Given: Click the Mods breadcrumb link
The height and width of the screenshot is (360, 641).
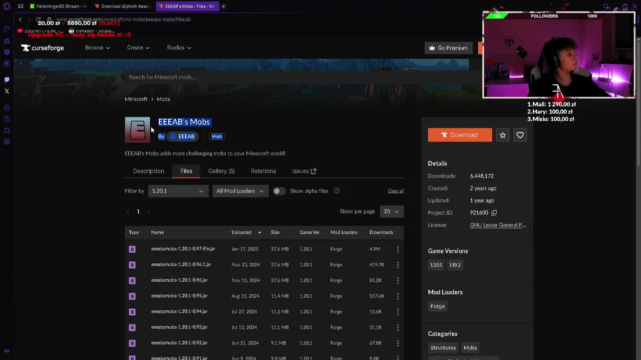Looking at the screenshot, I should (x=163, y=99).
